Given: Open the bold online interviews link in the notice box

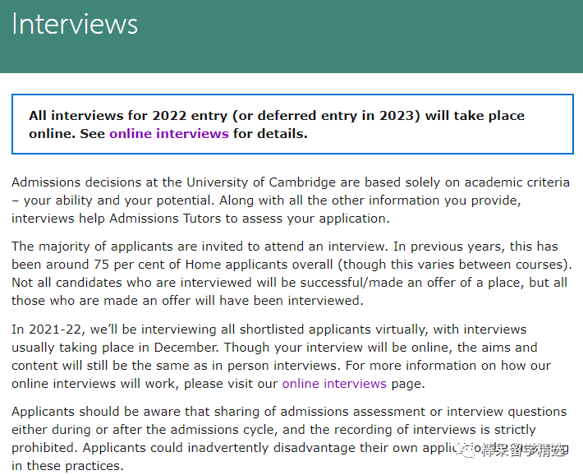Looking at the screenshot, I should coord(169,133).
